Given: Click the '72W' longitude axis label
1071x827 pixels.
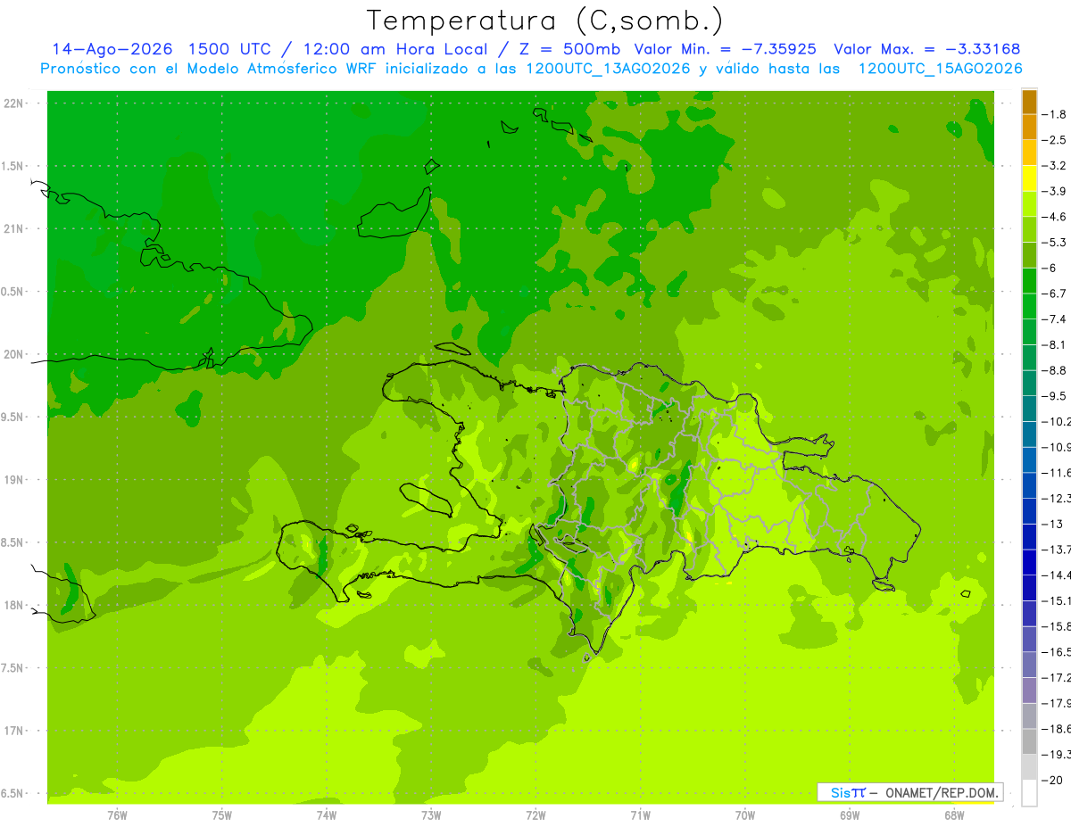Looking at the screenshot, I should (x=535, y=815).
